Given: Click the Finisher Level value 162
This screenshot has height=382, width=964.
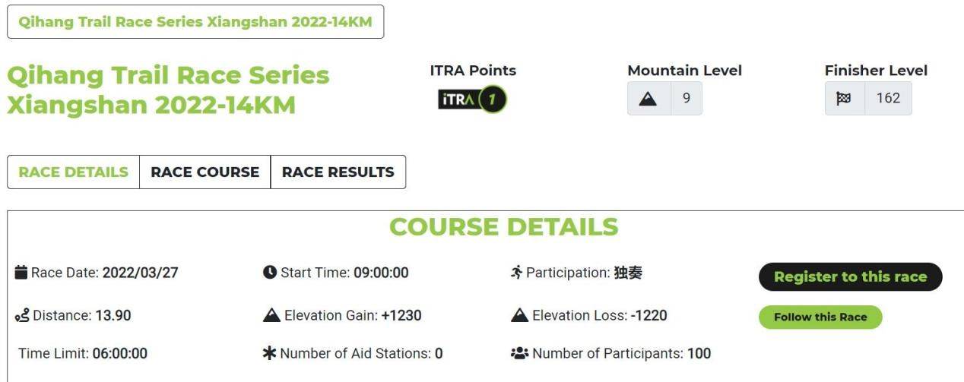Looking at the screenshot, I should click(x=888, y=99).
